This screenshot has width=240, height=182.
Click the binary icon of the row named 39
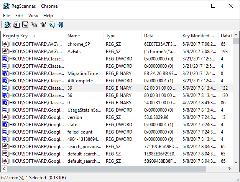click(x=5, y=88)
